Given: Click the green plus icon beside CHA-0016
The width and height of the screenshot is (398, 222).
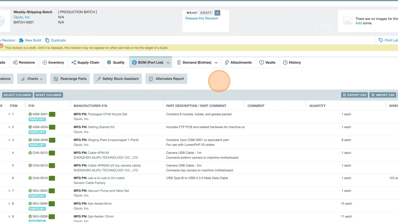Looking at the screenshot, I should (30, 178).
